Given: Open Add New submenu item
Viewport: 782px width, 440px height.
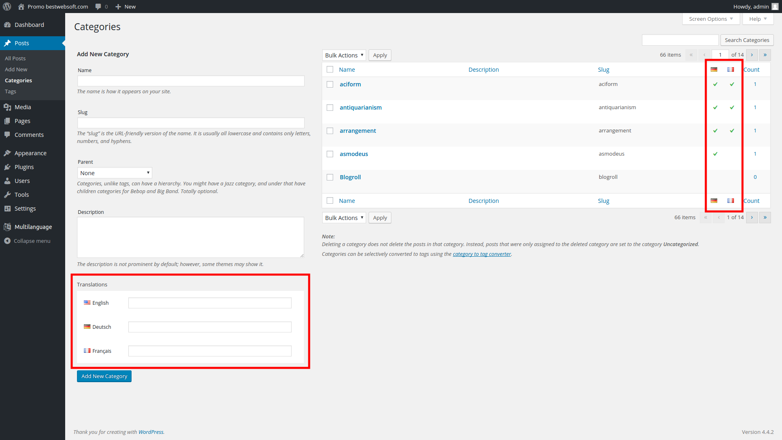Looking at the screenshot, I should point(16,69).
